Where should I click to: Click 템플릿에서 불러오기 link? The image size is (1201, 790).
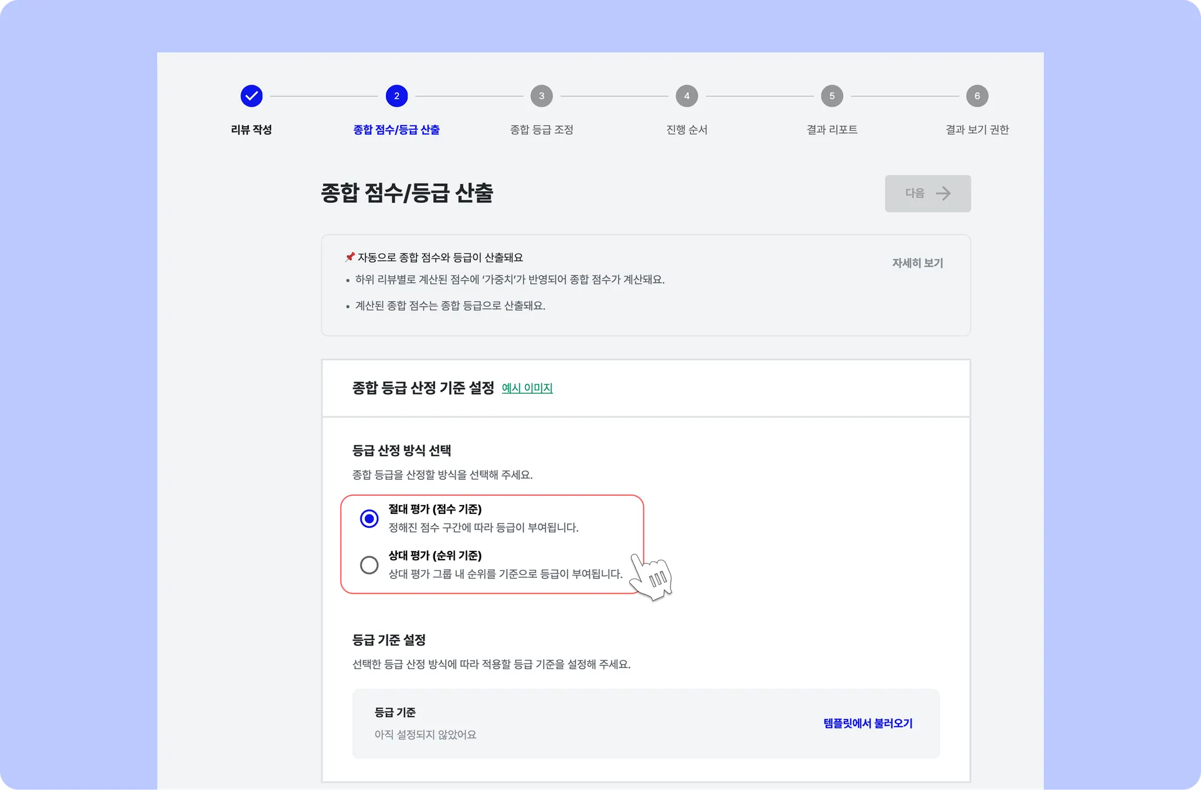pyautogui.click(x=867, y=723)
